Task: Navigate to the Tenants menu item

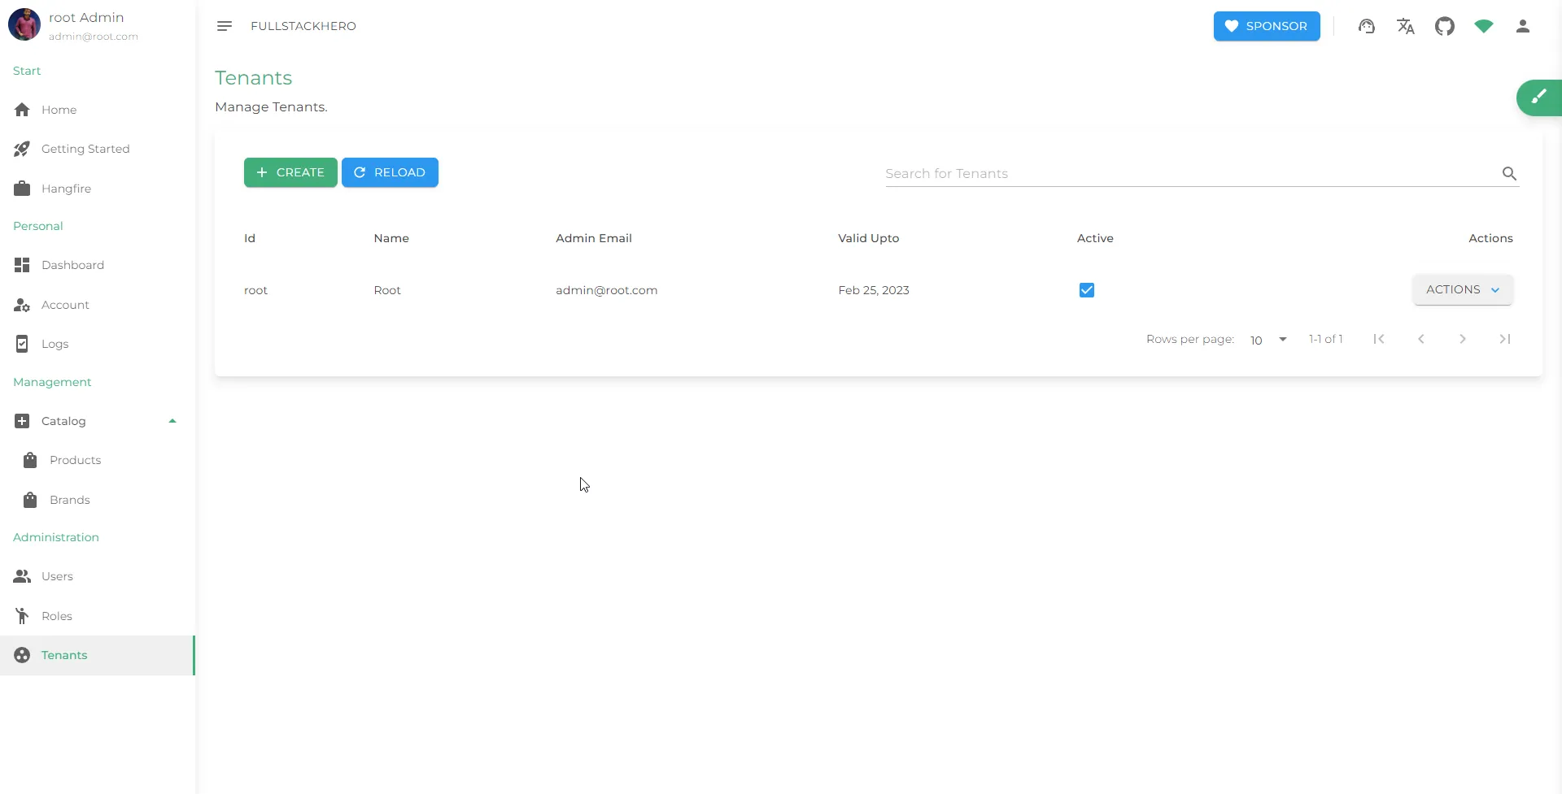Action: click(65, 655)
